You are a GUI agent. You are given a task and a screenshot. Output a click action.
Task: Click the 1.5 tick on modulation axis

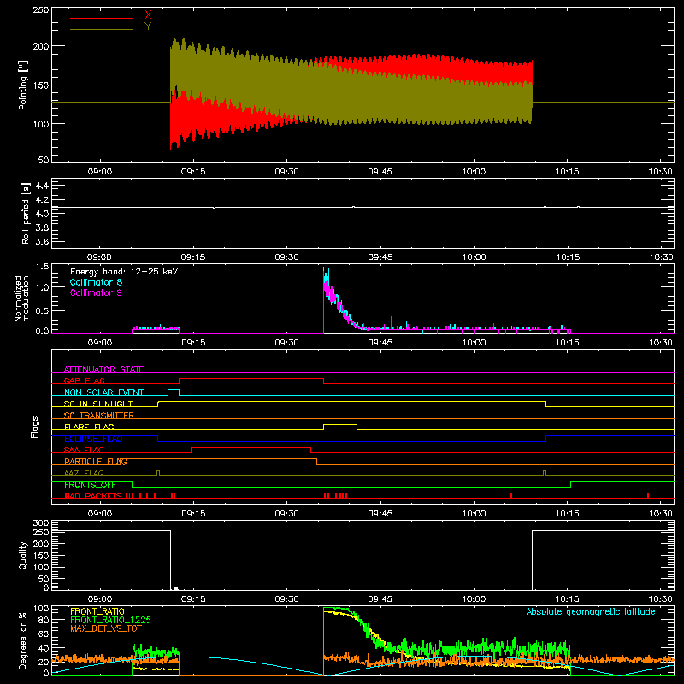point(42,267)
